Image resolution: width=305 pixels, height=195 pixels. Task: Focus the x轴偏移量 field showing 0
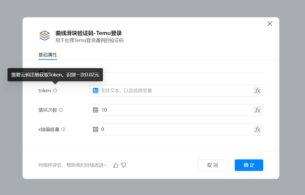pyautogui.click(x=174, y=129)
